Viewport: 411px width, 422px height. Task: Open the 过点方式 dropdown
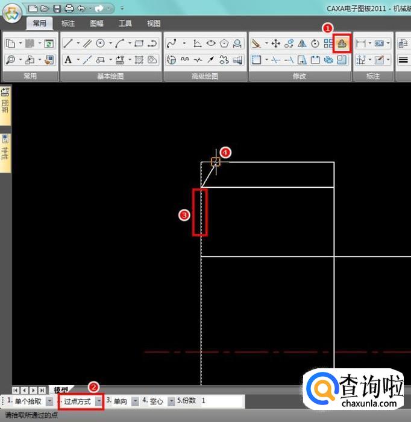(99, 401)
